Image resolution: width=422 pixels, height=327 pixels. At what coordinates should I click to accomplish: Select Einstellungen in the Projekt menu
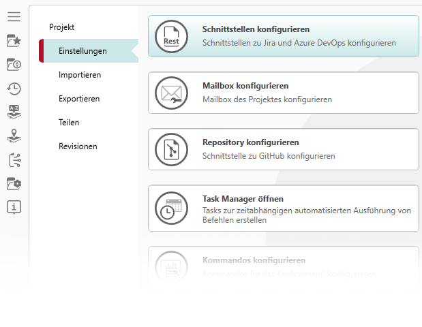pos(89,51)
